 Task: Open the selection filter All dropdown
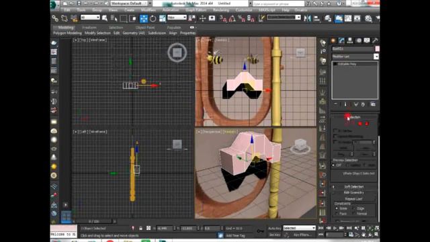(x=90, y=17)
